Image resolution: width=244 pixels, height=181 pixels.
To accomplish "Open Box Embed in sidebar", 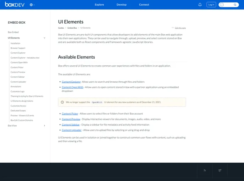I will (13, 32).
